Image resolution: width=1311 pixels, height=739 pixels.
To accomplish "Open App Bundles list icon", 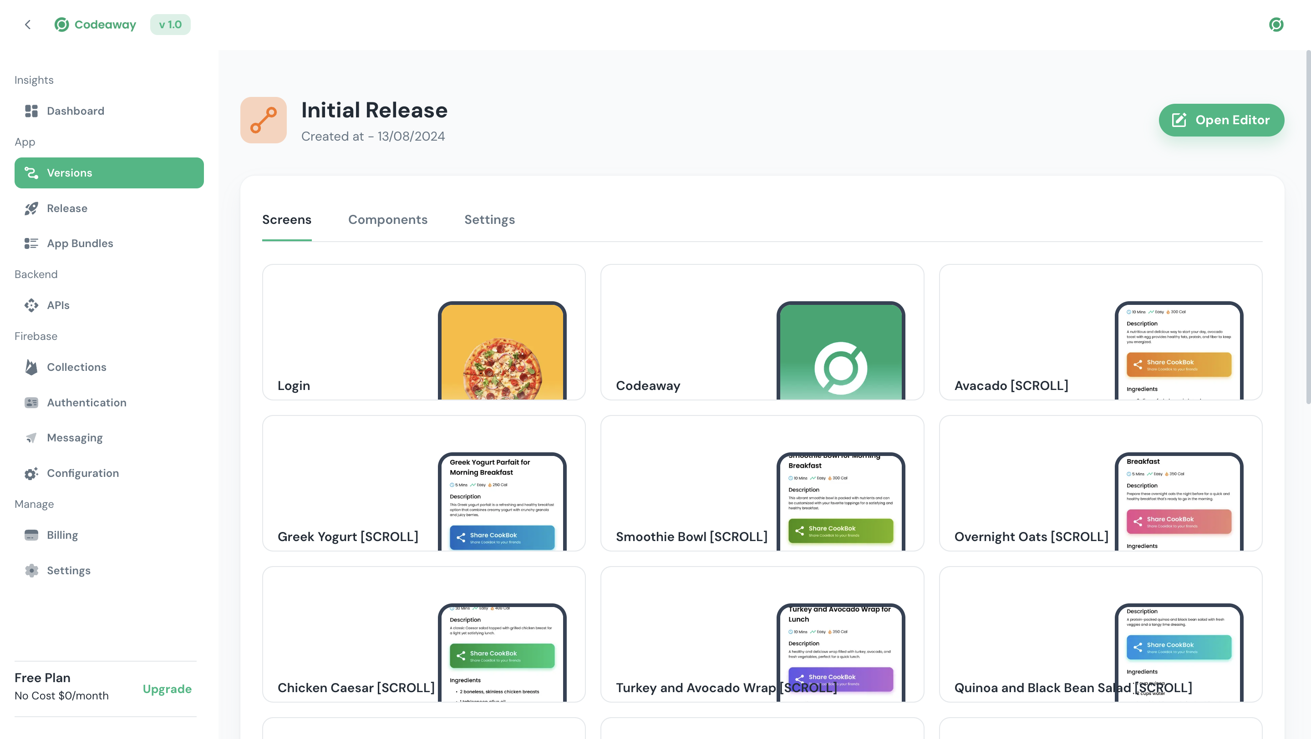I will 31,243.
